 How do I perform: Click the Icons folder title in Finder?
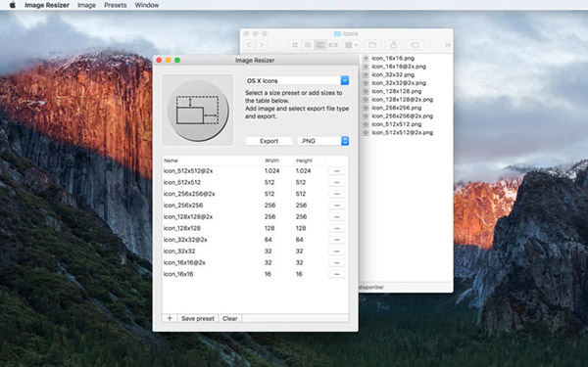point(346,33)
